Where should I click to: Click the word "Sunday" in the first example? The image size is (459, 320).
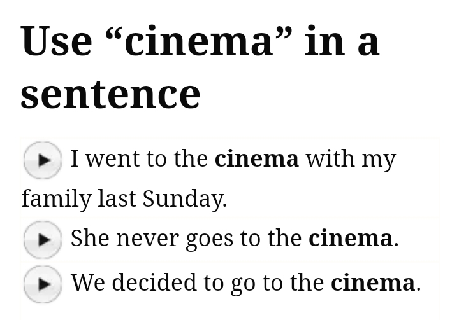tap(184, 199)
